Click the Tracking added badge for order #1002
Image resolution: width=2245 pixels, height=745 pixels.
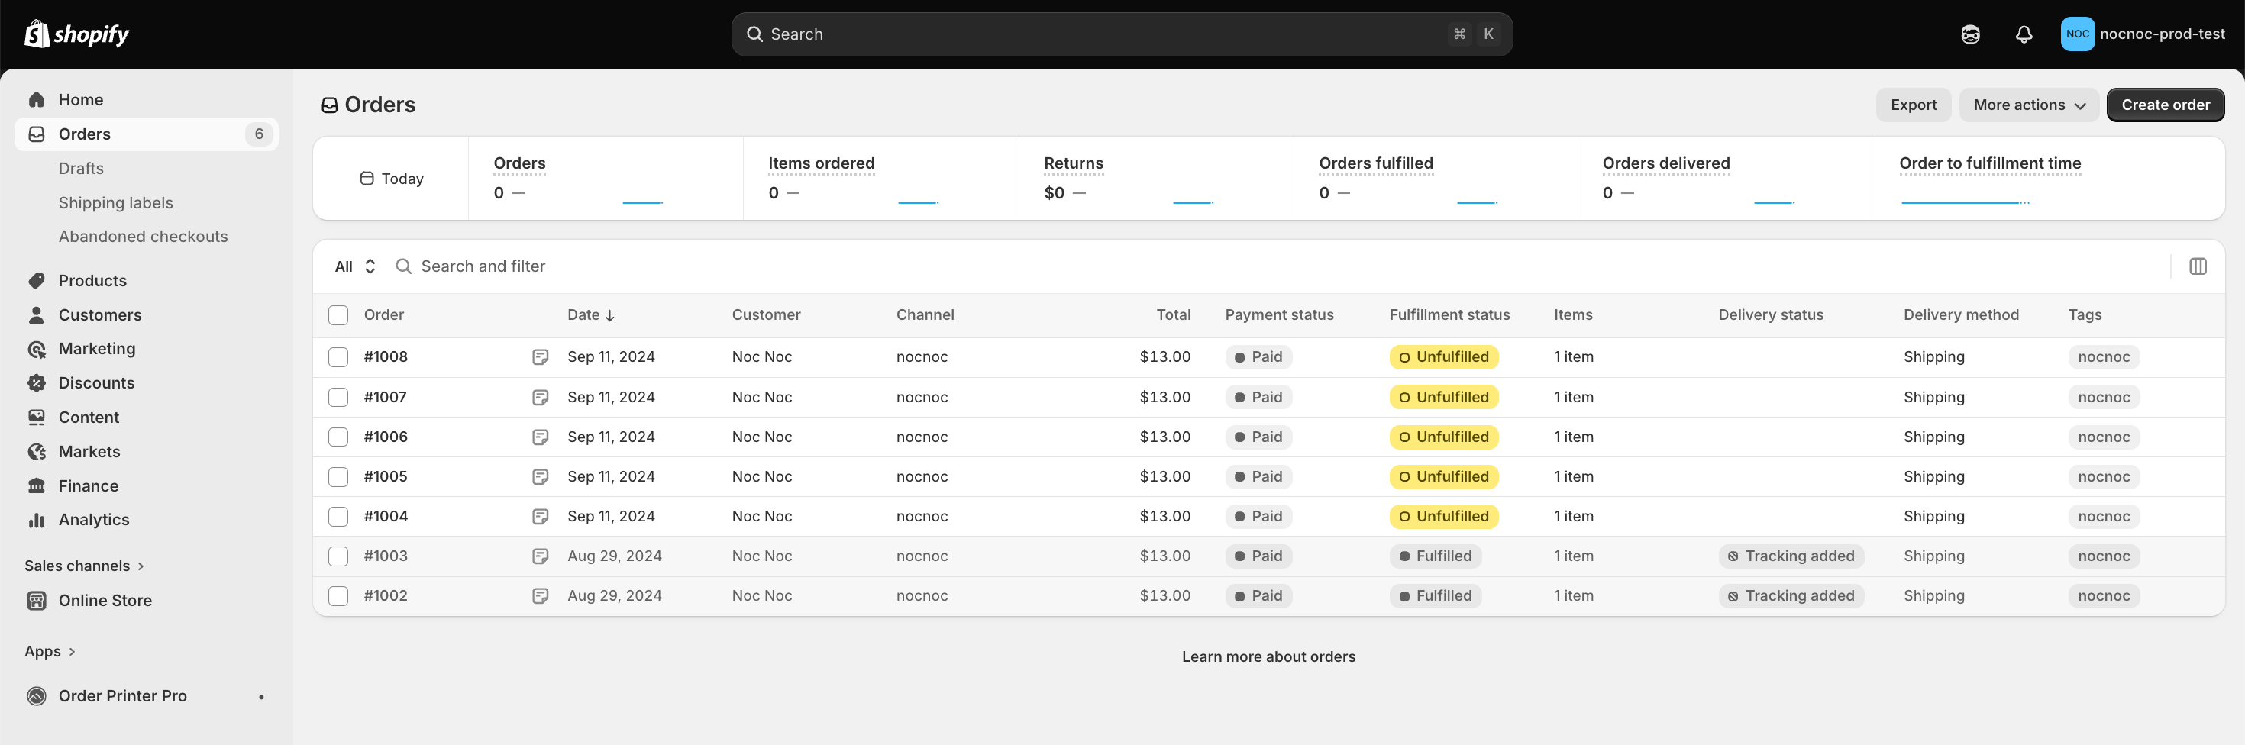[x=1791, y=596]
